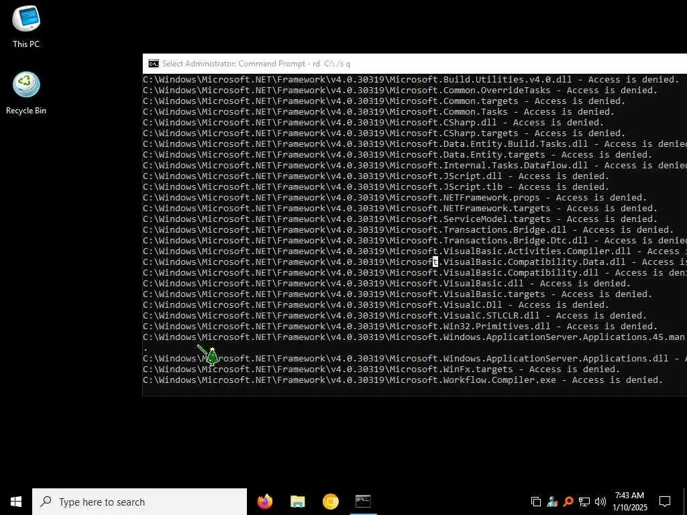Launch Firefox from the taskbar
Screen dimensions: 687x515
click(x=265, y=502)
